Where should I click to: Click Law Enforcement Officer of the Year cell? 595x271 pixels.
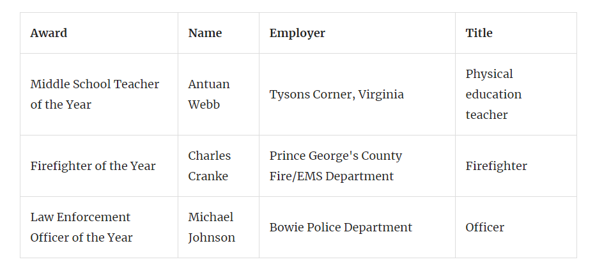point(81,228)
